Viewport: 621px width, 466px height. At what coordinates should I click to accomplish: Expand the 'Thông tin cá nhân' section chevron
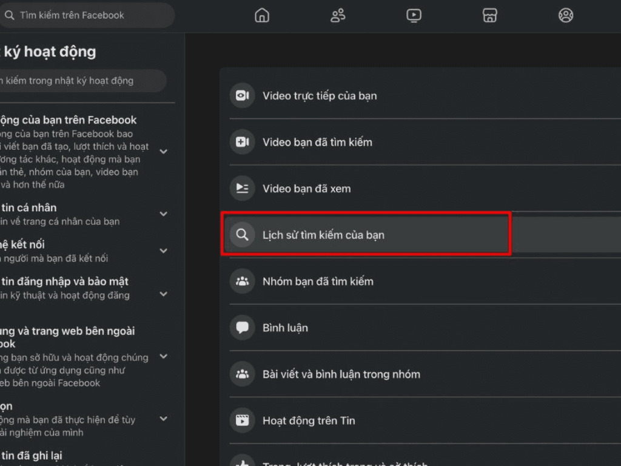163,214
